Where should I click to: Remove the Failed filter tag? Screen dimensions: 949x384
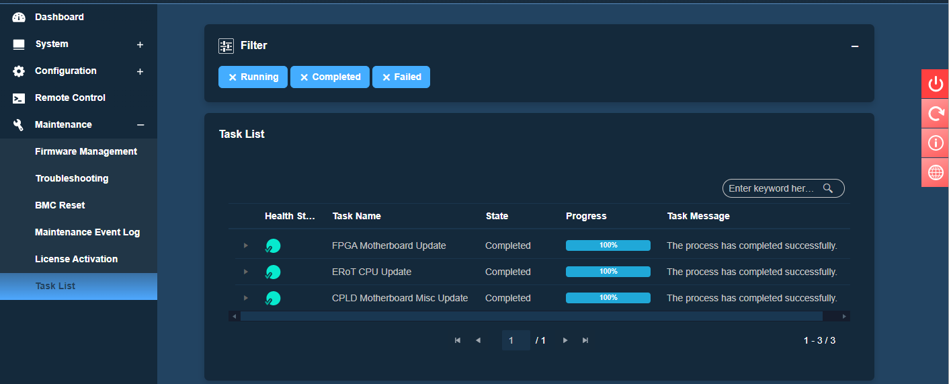point(386,77)
